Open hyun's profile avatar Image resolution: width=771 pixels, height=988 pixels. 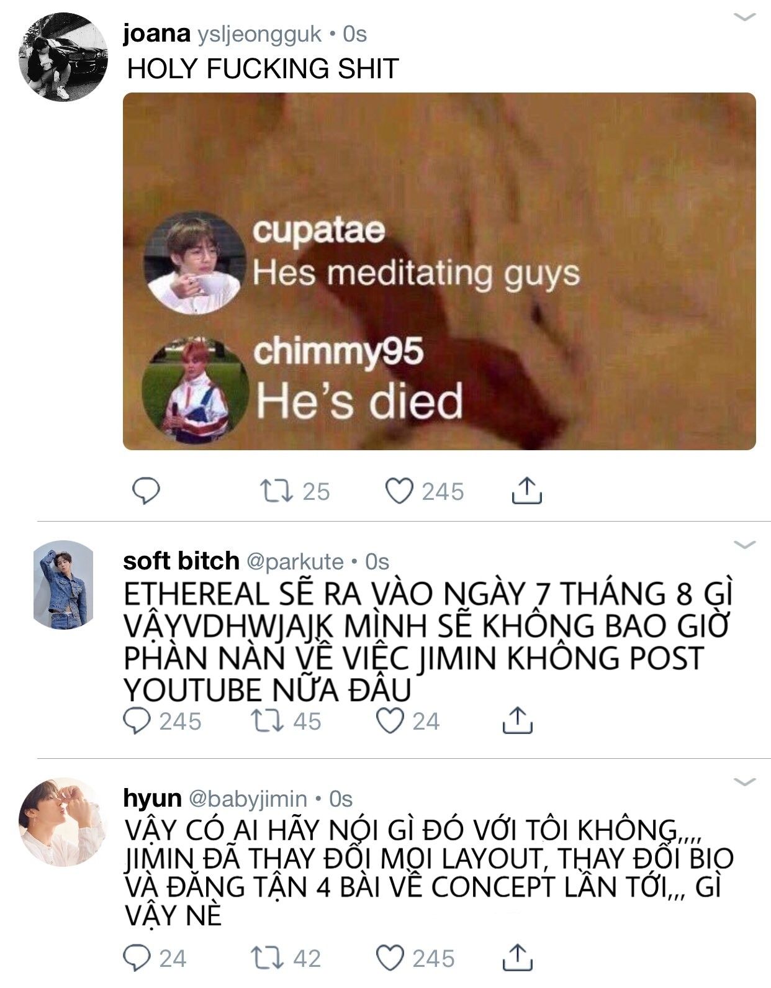pyautogui.click(x=63, y=822)
